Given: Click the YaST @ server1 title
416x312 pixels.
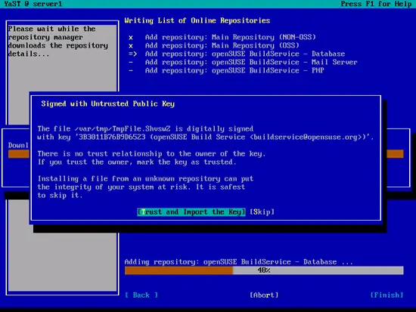Looking at the screenshot, I should pyautogui.click(x=33, y=4).
